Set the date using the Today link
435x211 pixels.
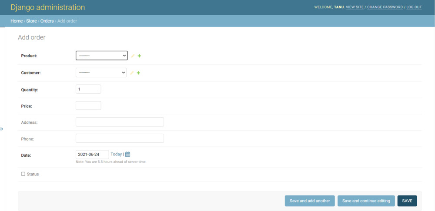pos(116,154)
